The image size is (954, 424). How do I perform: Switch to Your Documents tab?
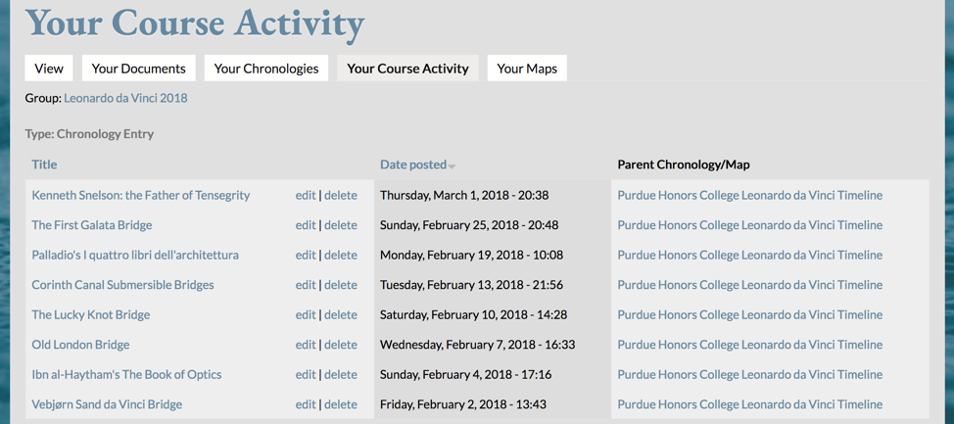[x=139, y=69]
